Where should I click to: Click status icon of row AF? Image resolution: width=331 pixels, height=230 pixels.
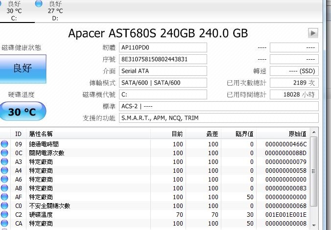point(4,197)
